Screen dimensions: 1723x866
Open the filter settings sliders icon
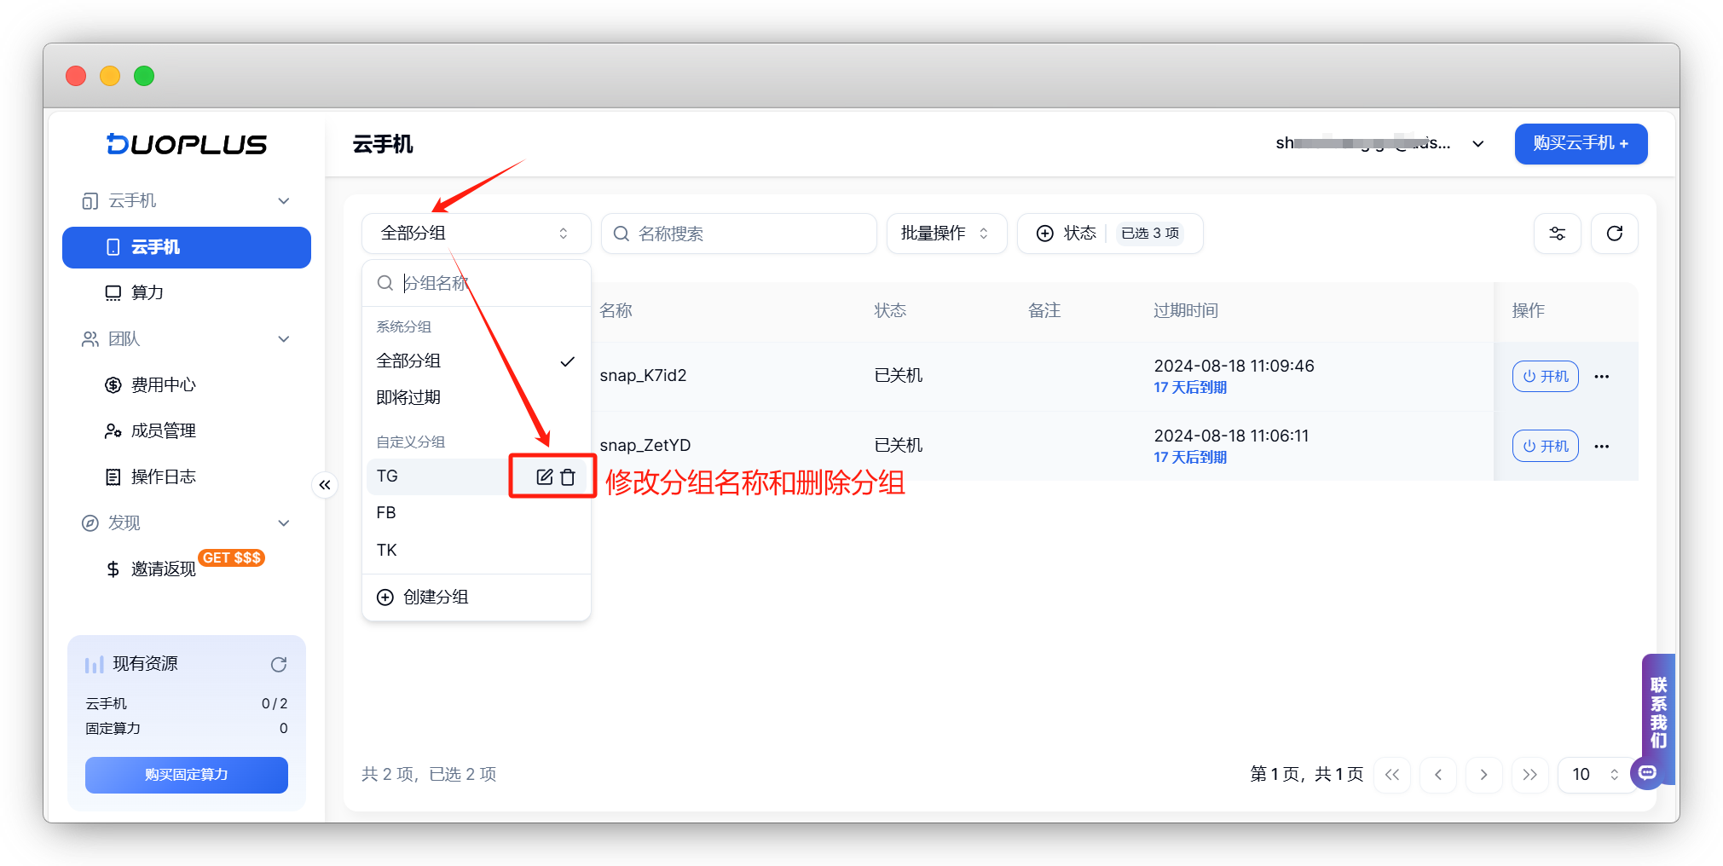point(1557,234)
